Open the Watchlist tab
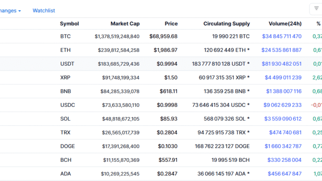322x181 pixels. (44, 10)
